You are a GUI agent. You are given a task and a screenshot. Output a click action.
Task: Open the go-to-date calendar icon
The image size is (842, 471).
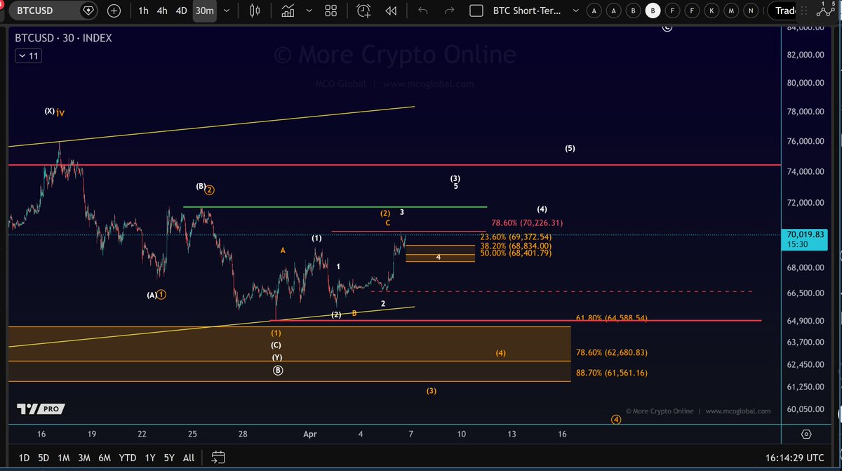click(x=218, y=458)
